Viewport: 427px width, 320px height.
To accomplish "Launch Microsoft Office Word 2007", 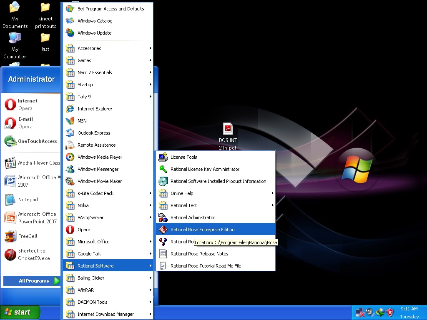I will click(x=31, y=181).
